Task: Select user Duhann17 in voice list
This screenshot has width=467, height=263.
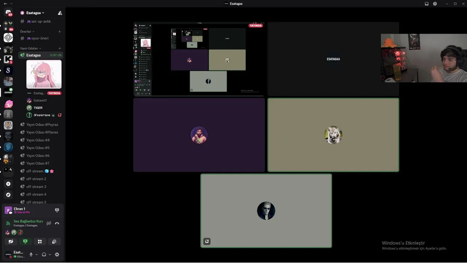Action: tap(44, 100)
